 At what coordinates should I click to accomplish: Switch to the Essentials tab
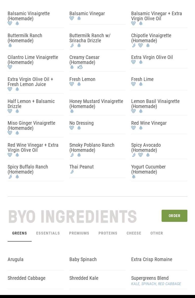tap(48, 233)
